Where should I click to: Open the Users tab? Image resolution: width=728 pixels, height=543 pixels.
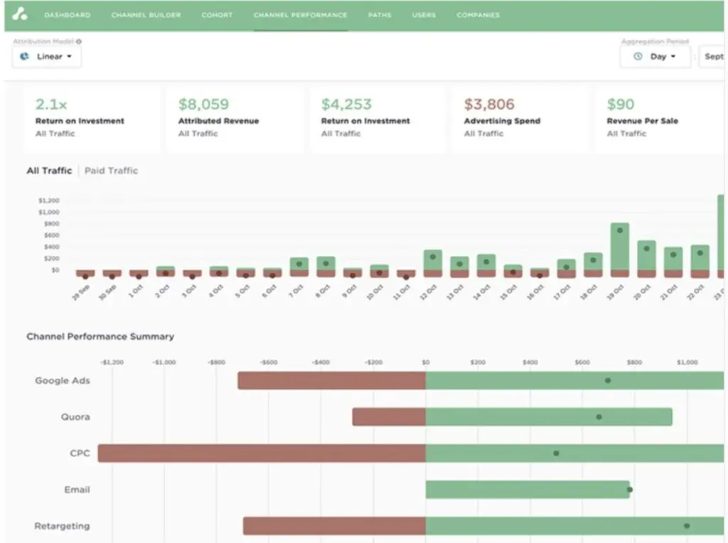(424, 15)
